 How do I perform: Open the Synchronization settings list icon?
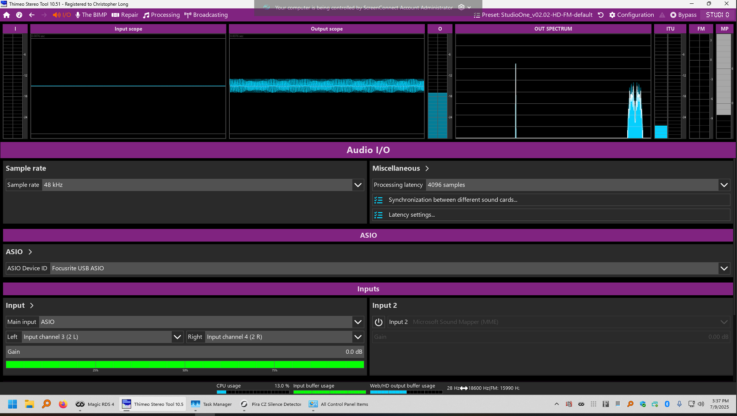pyautogui.click(x=378, y=200)
